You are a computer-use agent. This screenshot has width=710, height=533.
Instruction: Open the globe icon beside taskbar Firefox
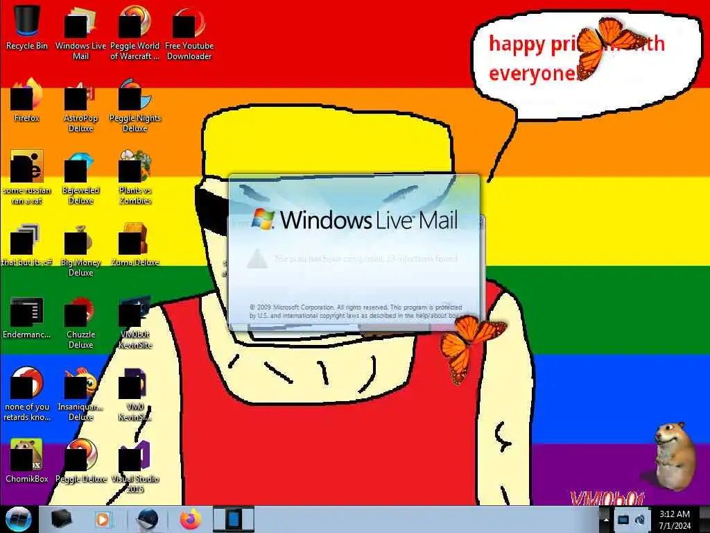(147, 519)
